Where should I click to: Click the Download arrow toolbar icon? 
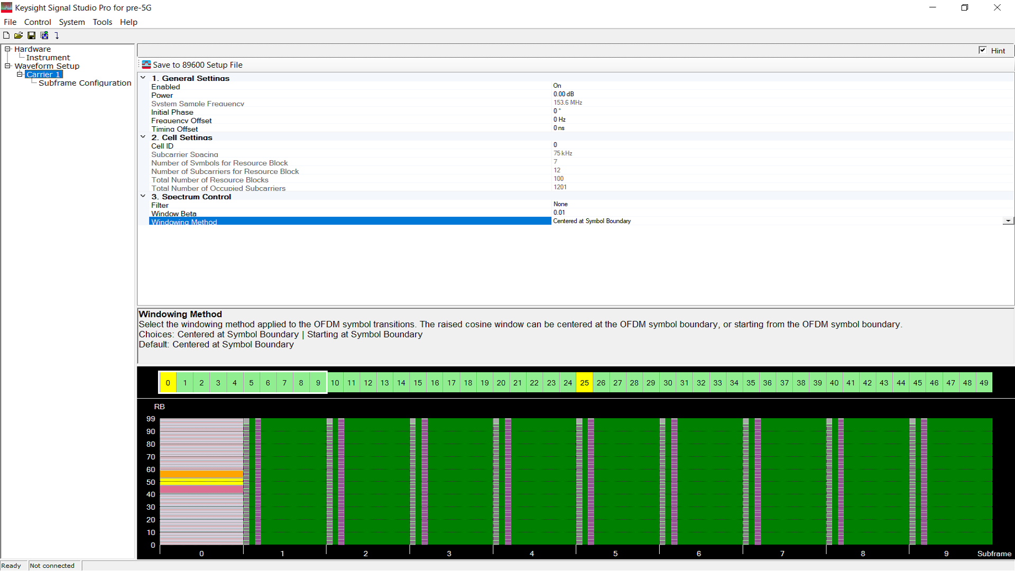tap(57, 35)
